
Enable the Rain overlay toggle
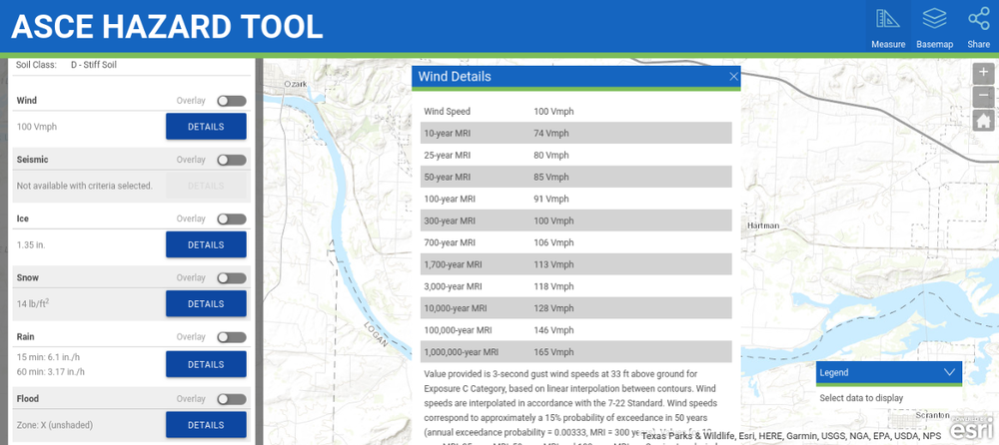pyautogui.click(x=231, y=337)
